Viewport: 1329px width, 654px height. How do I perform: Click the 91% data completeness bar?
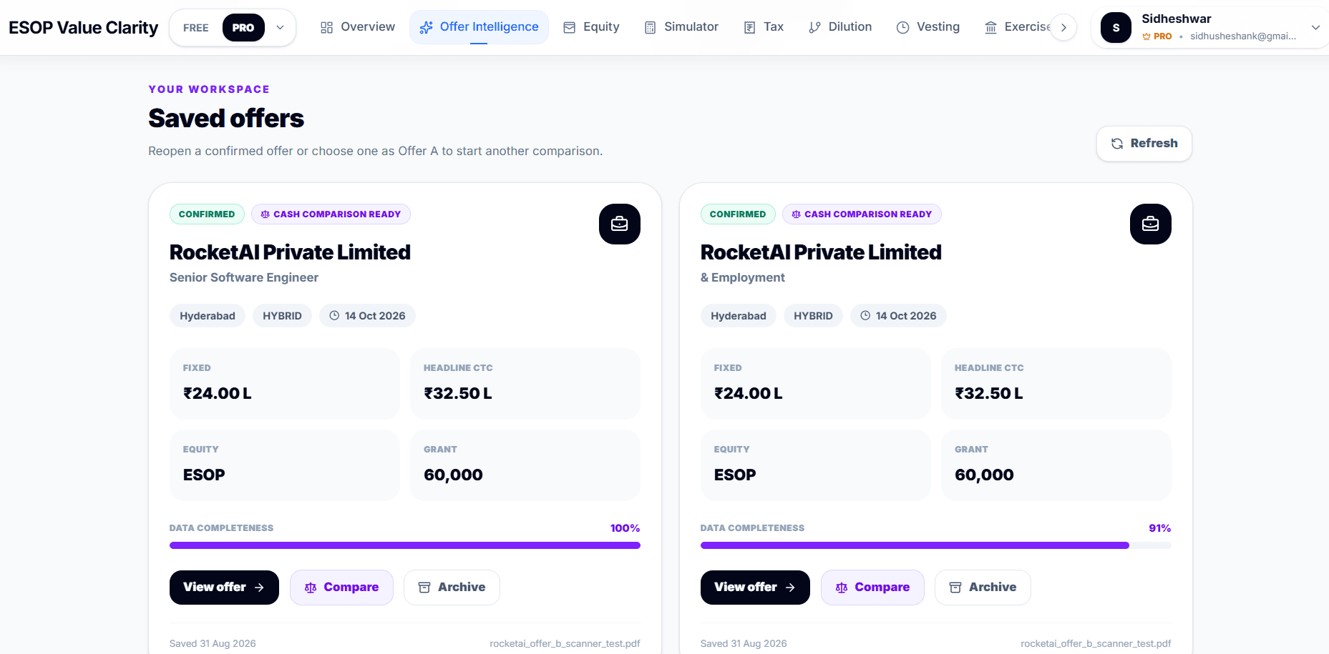click(x=936, y=545)
